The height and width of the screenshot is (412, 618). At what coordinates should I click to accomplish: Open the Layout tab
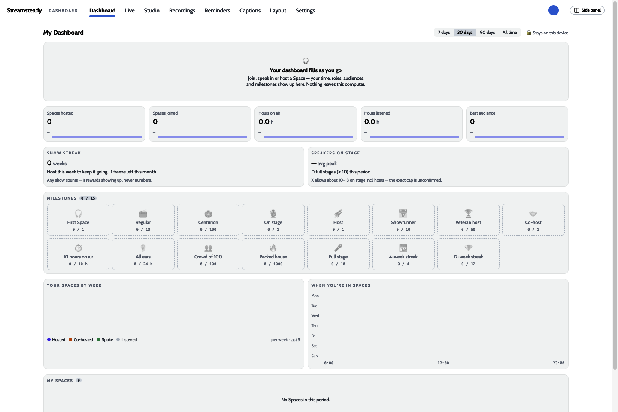(278, 11)
